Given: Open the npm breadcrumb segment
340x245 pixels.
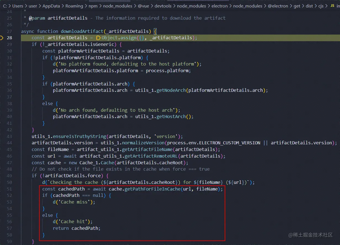Looking at the screenshot, I should click(93, 6).
